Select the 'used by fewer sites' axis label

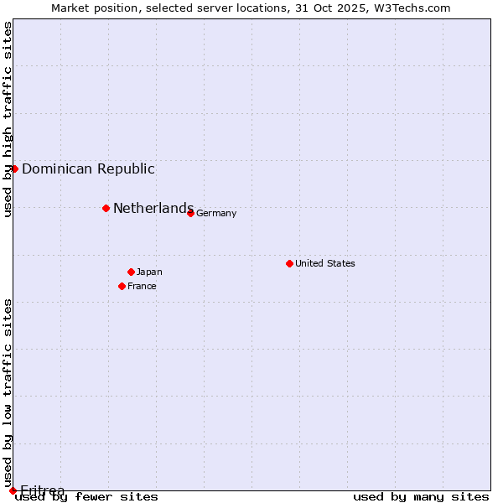coord(86,496)
